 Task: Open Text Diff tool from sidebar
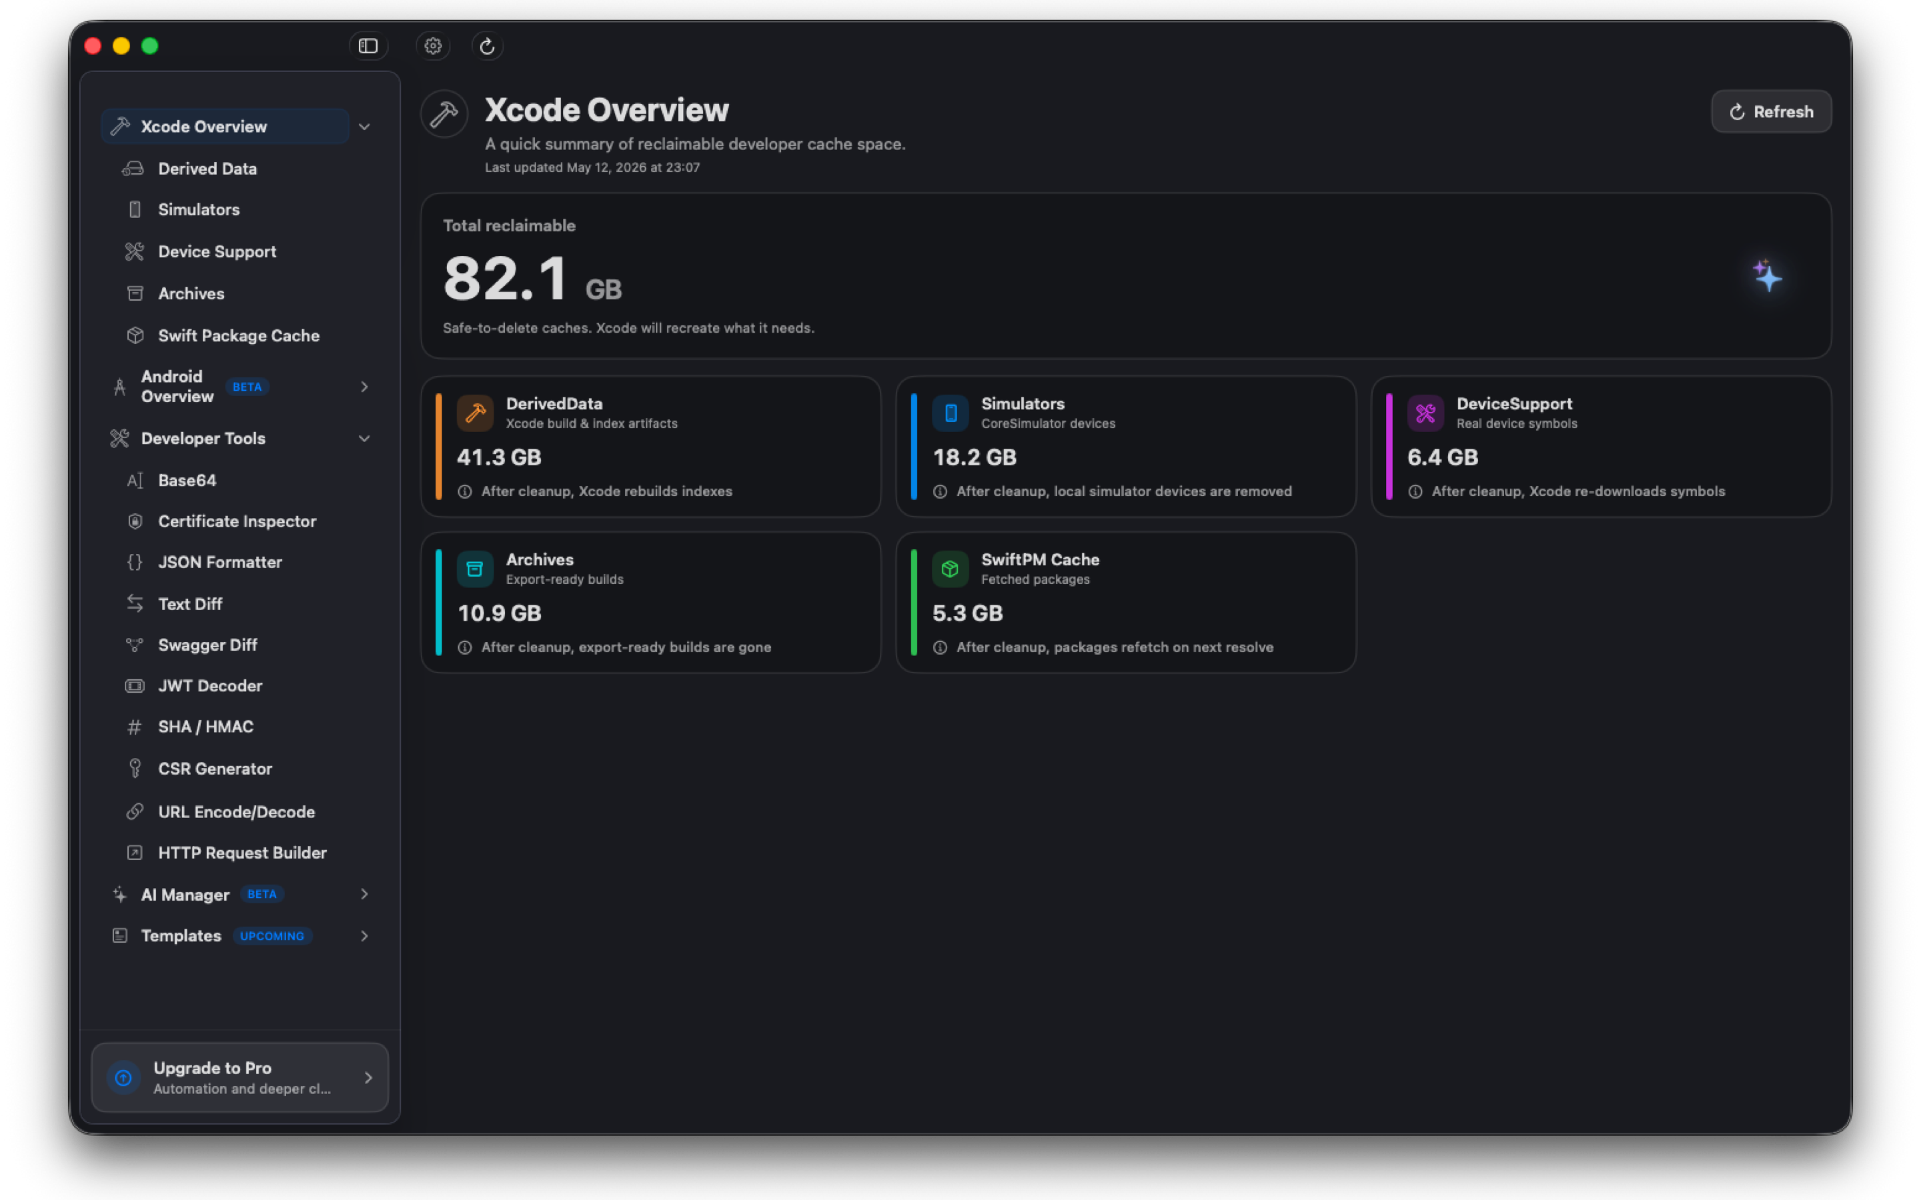(x=189, y=604)
